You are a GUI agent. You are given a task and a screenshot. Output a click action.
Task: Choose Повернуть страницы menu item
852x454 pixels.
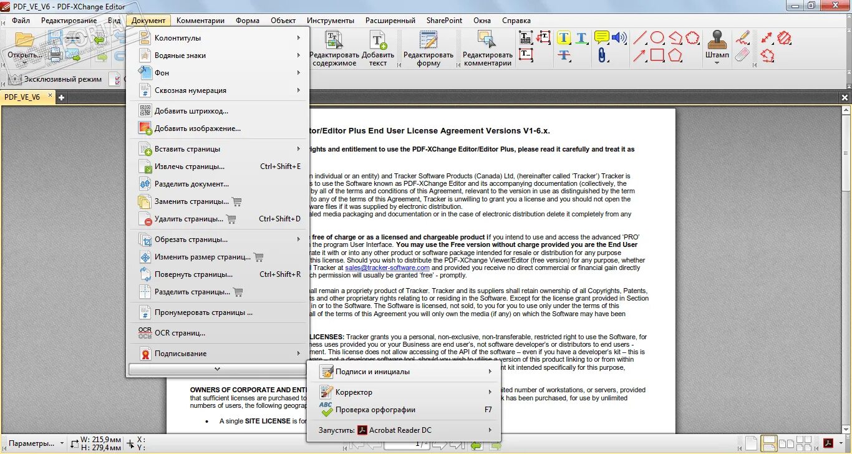click(x=217, y=274)
